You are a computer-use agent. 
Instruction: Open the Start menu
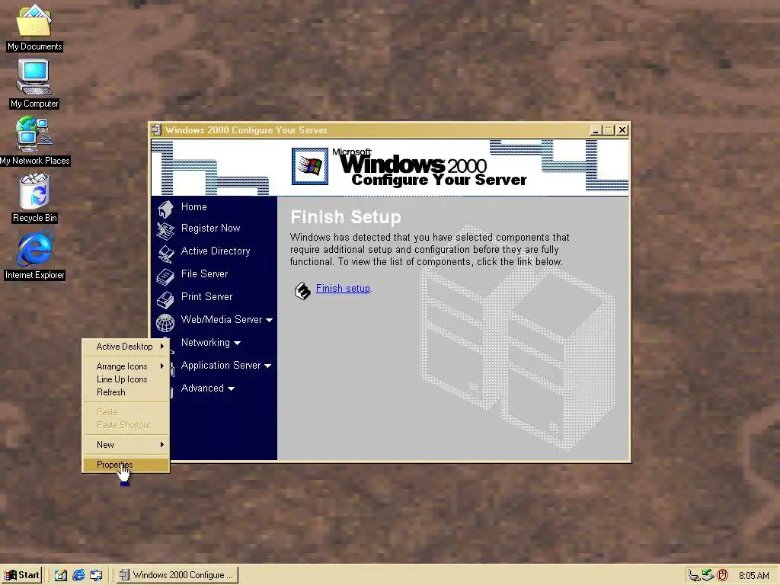[22, 575]
